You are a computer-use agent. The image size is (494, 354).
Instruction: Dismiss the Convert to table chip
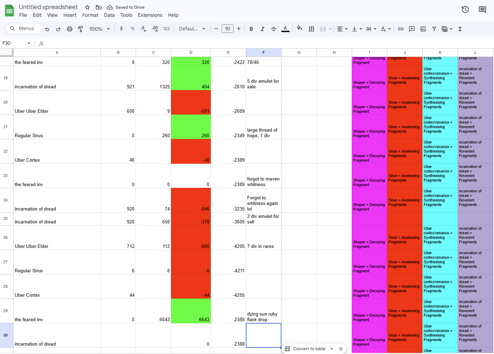click(341, 349)
